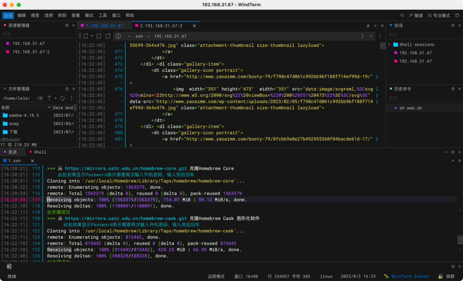Open the 会话 menu

8,15
